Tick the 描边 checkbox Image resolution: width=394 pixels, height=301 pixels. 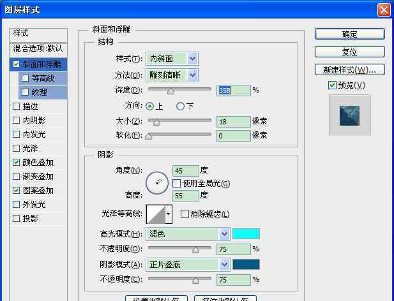point(17,106)
